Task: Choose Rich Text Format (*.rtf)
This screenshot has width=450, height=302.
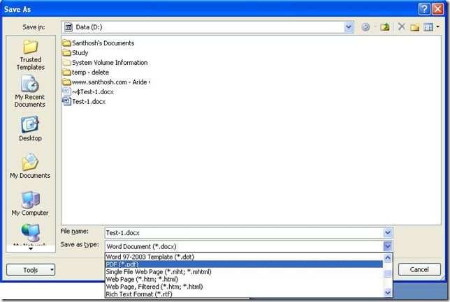Action: click(244, 294)
